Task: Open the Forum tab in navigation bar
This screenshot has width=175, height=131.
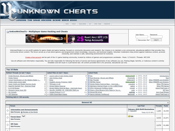Action: point(74,24)
